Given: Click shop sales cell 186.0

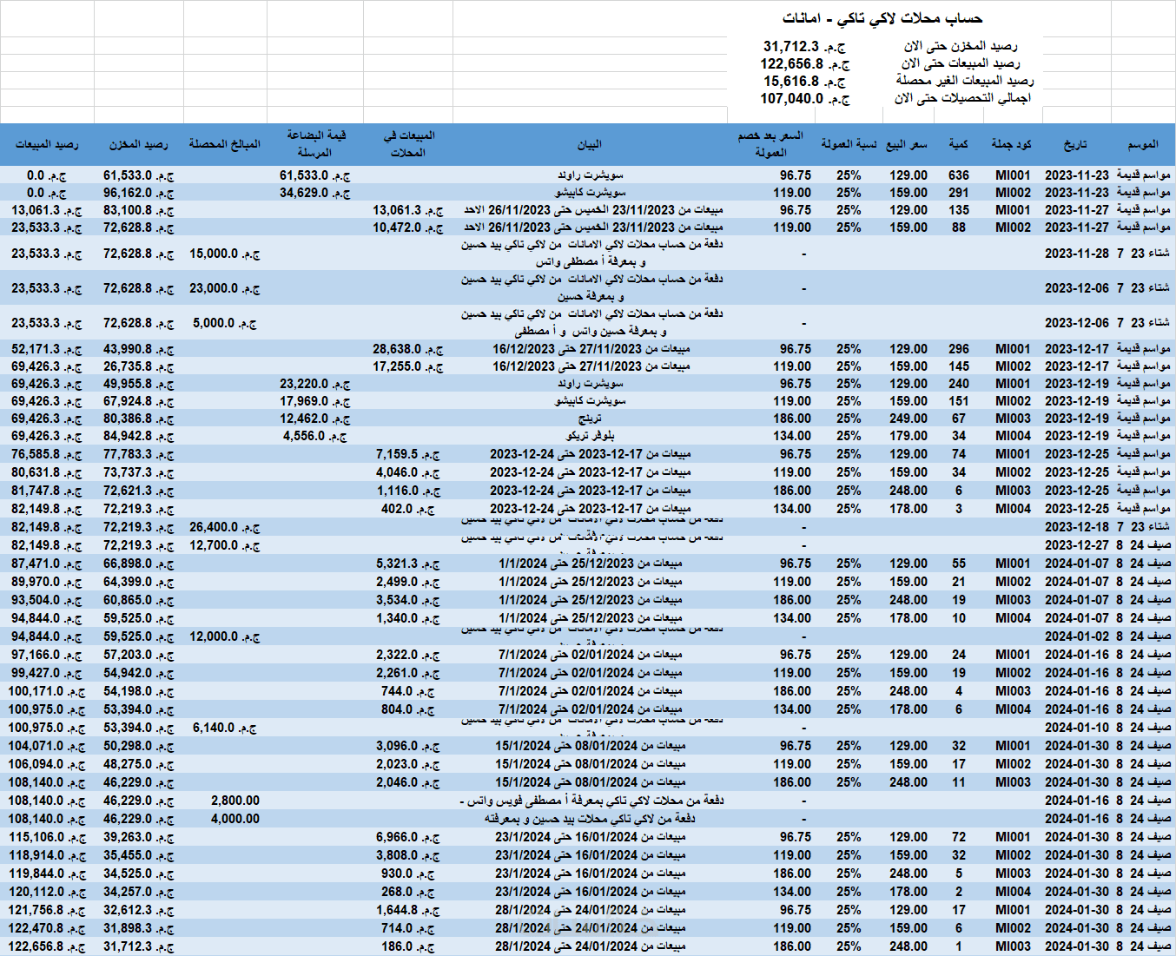Looking at the screenshot, I should click(x=408, y=946).
